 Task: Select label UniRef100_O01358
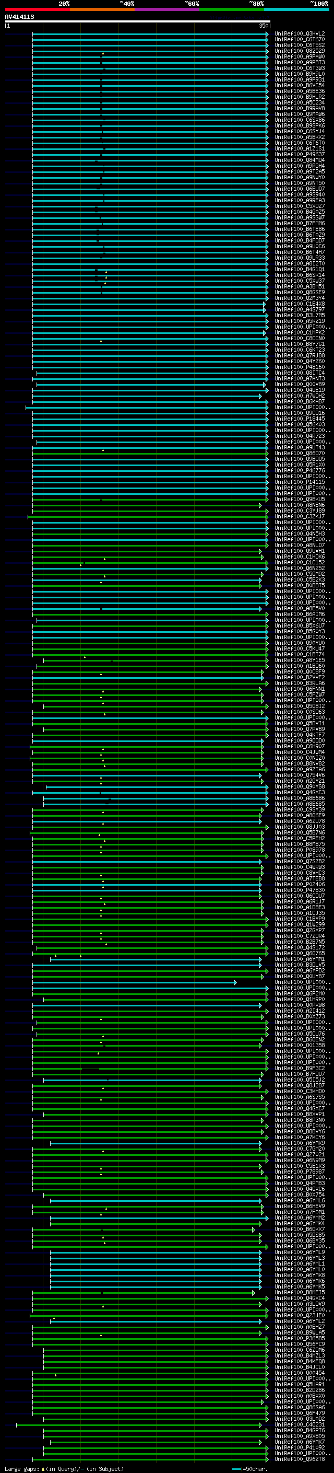pyautogui.click(x=300, y=1045)
